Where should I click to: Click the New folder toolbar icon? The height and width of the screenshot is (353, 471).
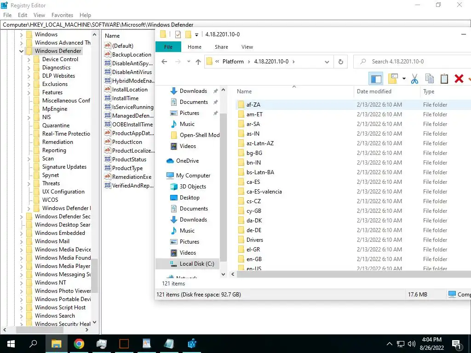[393, 79]
